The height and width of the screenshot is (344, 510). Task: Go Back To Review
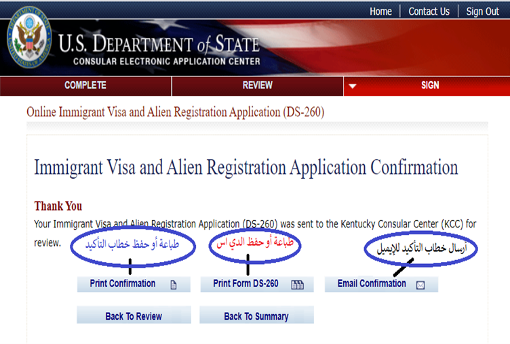(x=134, y=316)
